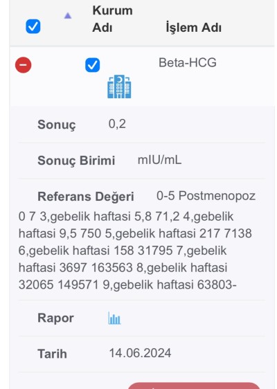Collapse row with red minus icon
This screenshot has height=389, width=277.
(x=24, y=65)
